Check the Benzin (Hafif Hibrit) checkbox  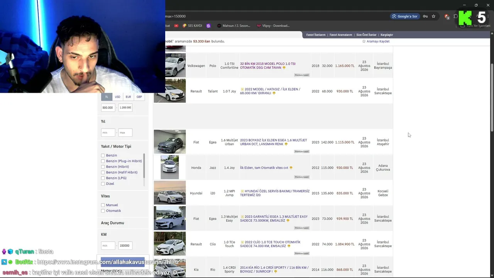(x=103, y=173)
